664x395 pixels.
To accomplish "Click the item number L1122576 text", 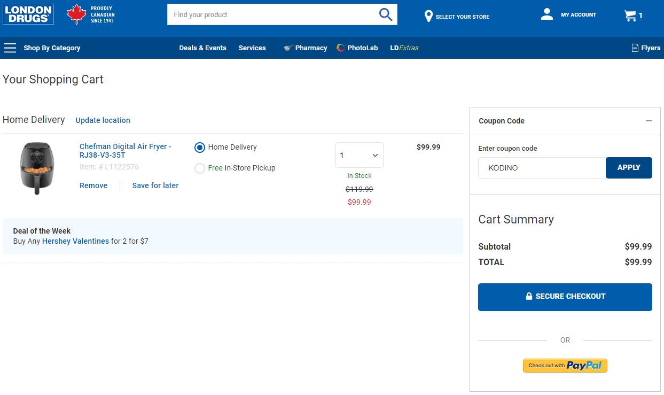I will click(109, 167).
